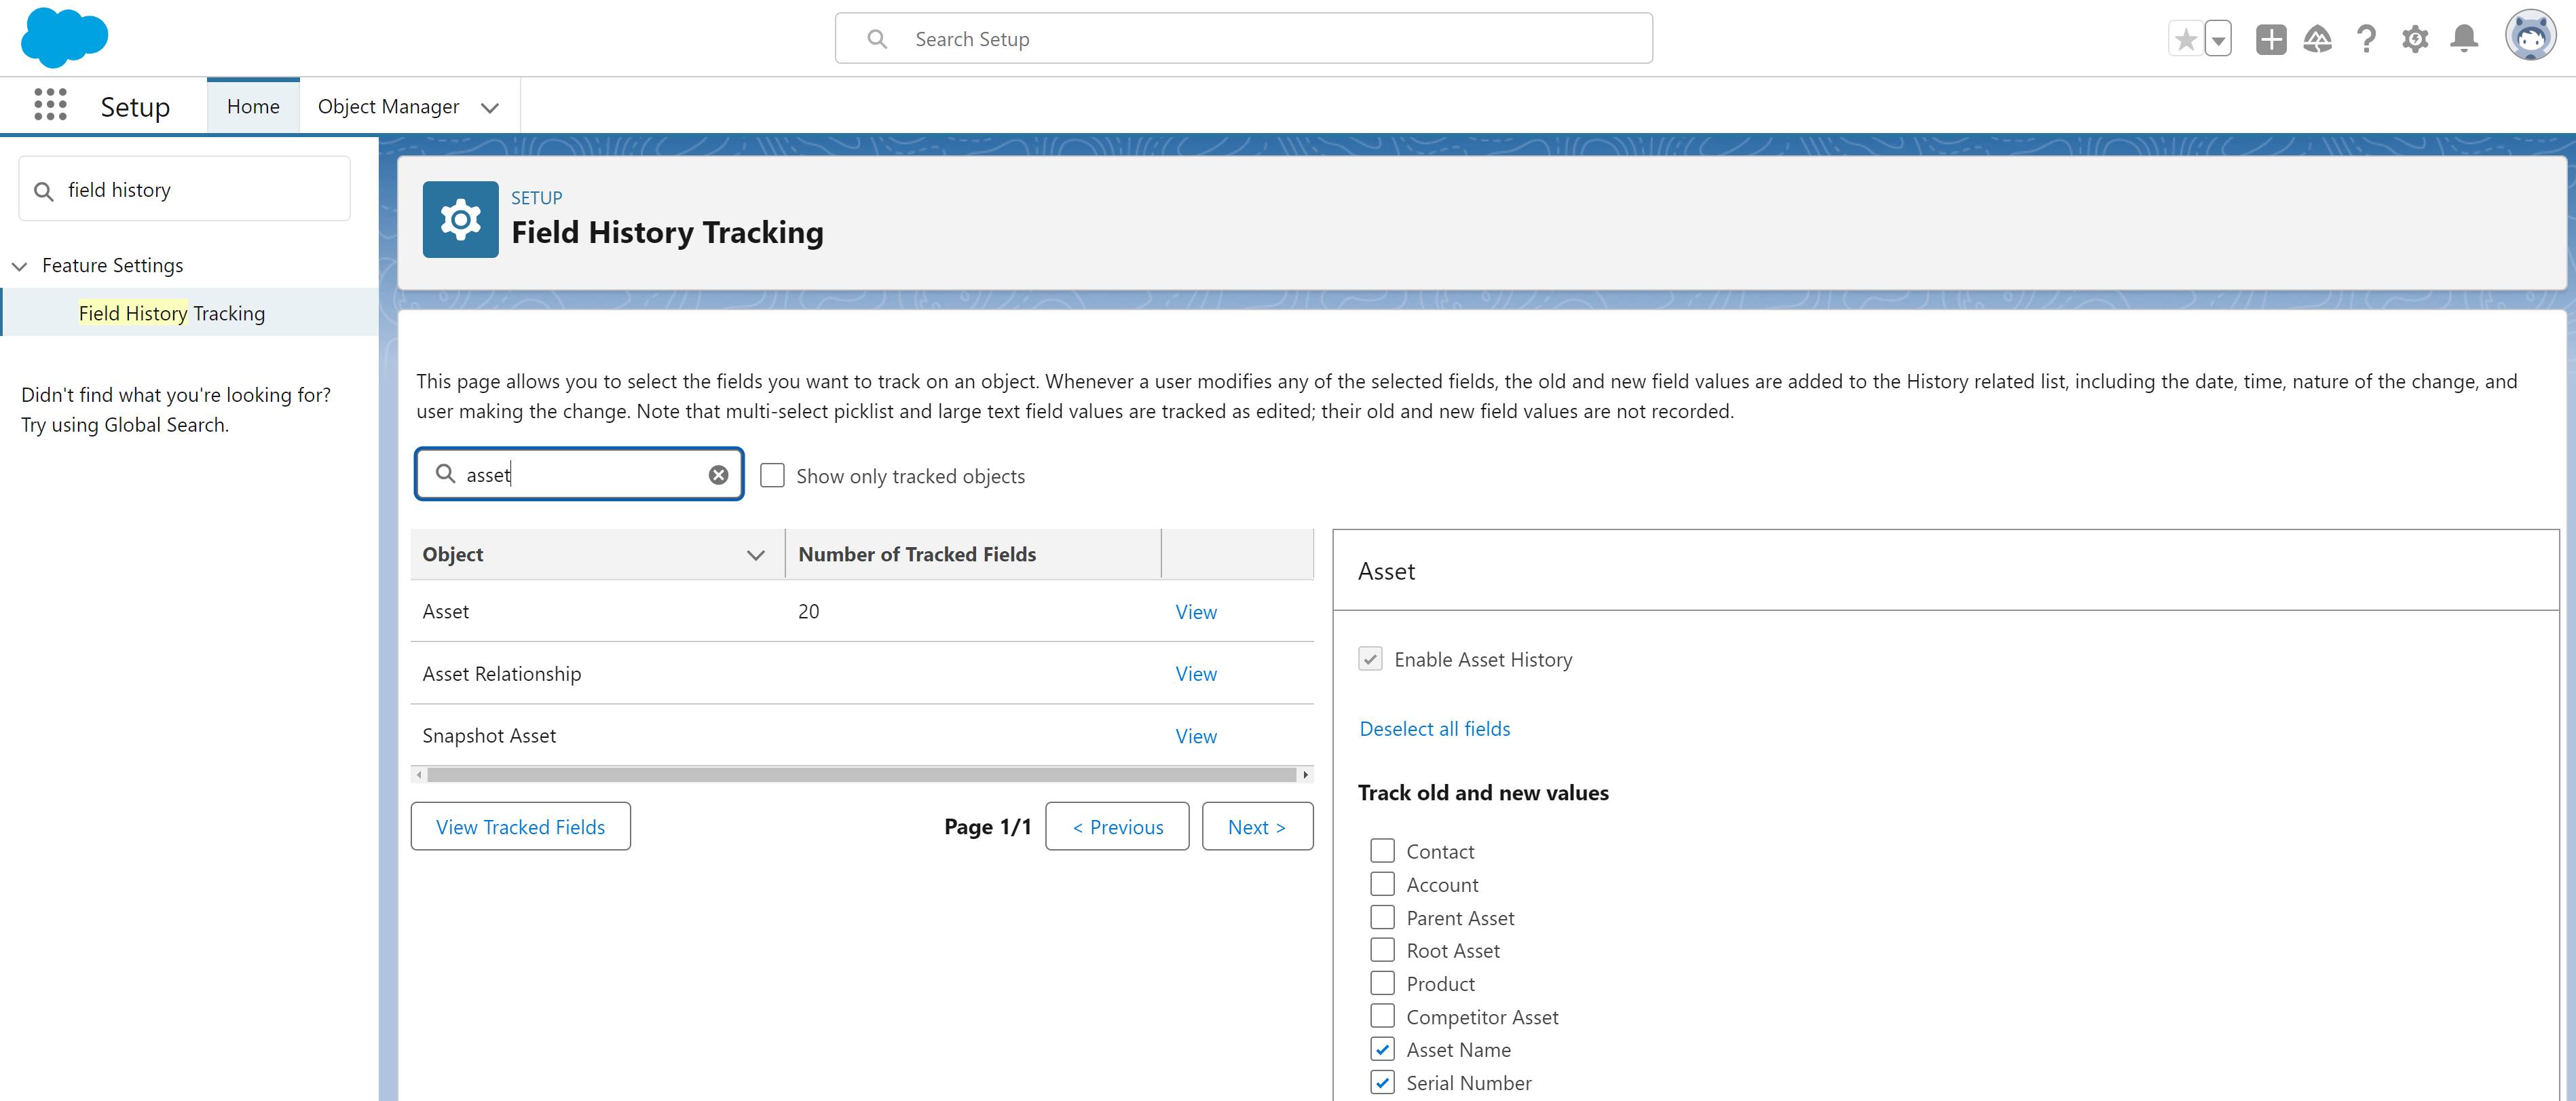This screenshot has height=1101, width=2576.
Task: Open the App Launcher dots grid
Action: pos(50,105)
